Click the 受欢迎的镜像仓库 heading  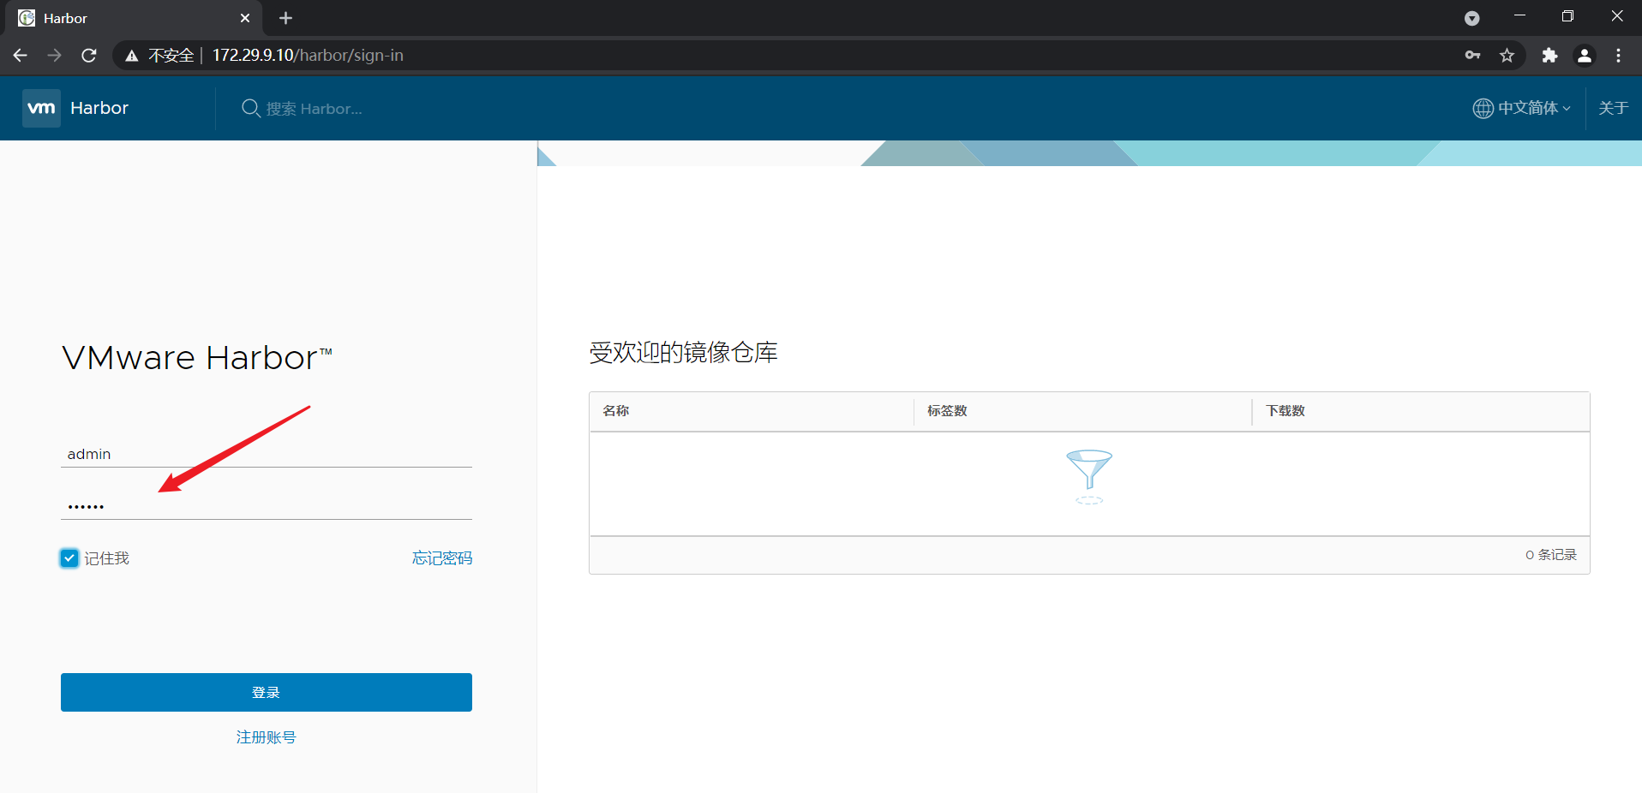683,353
